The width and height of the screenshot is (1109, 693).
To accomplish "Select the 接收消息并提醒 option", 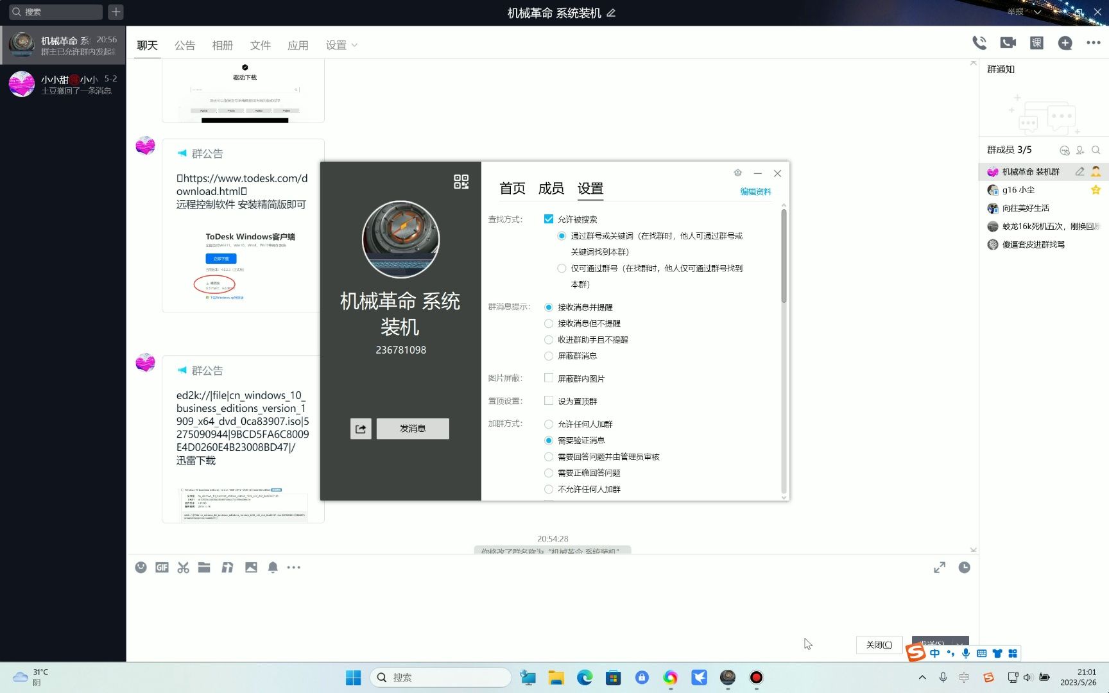I will click(549, 307).
